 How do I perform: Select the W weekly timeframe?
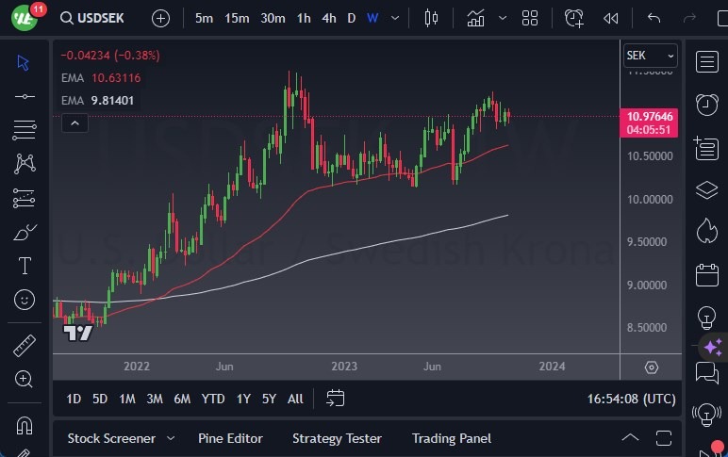pos(372,18)
